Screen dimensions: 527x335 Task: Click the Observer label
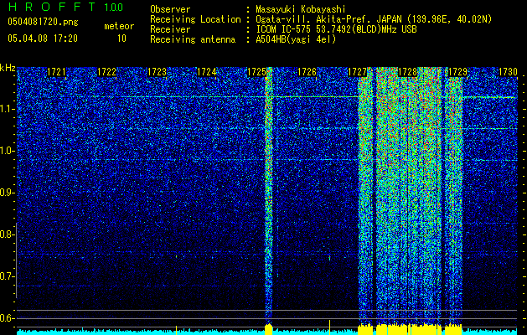pyautogui.click(x=170, y=9)
